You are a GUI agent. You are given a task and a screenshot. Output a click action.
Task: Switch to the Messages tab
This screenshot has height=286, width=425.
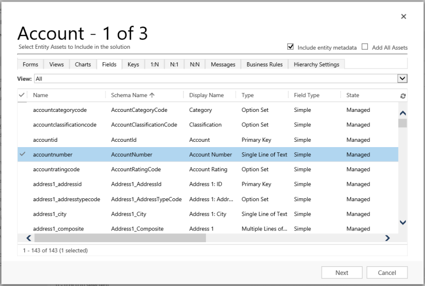(223, 64)
